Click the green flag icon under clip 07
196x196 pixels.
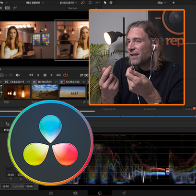pyautogui.click(x=84, y=102)
